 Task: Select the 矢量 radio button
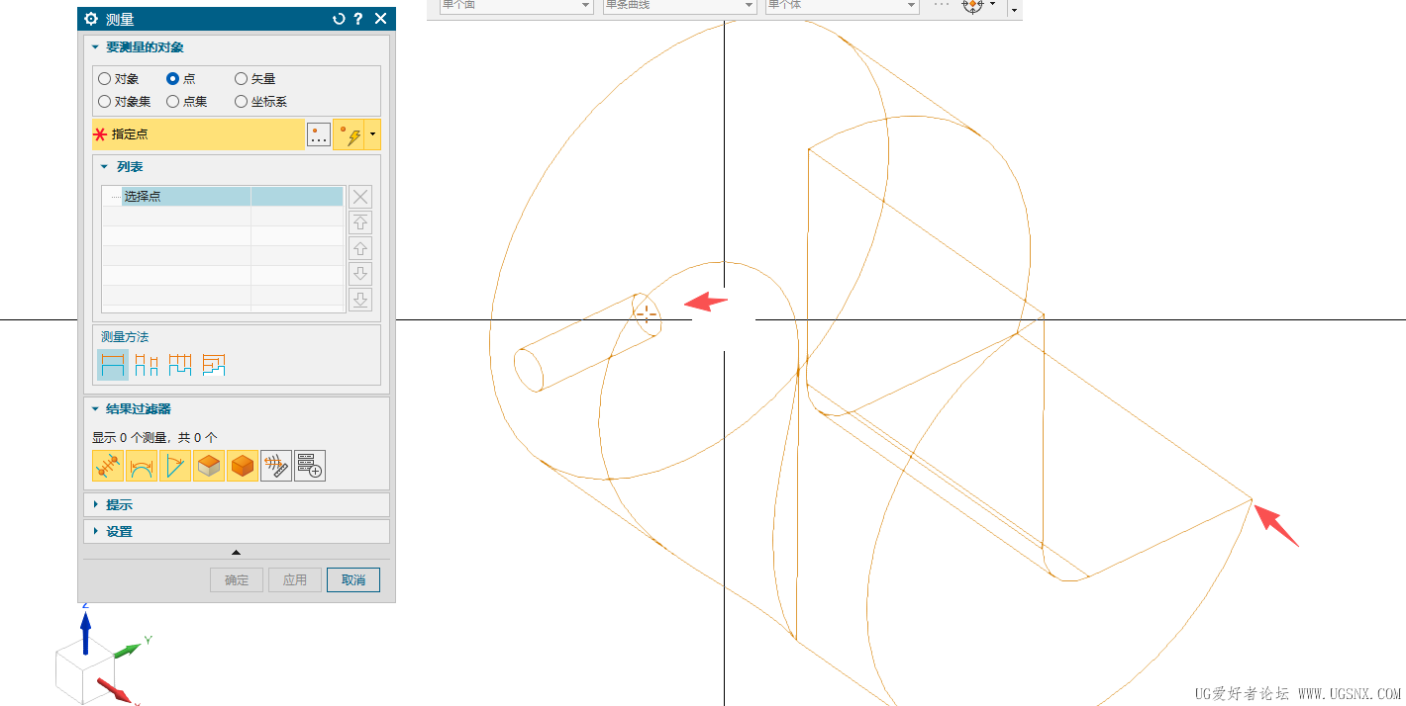241,79
